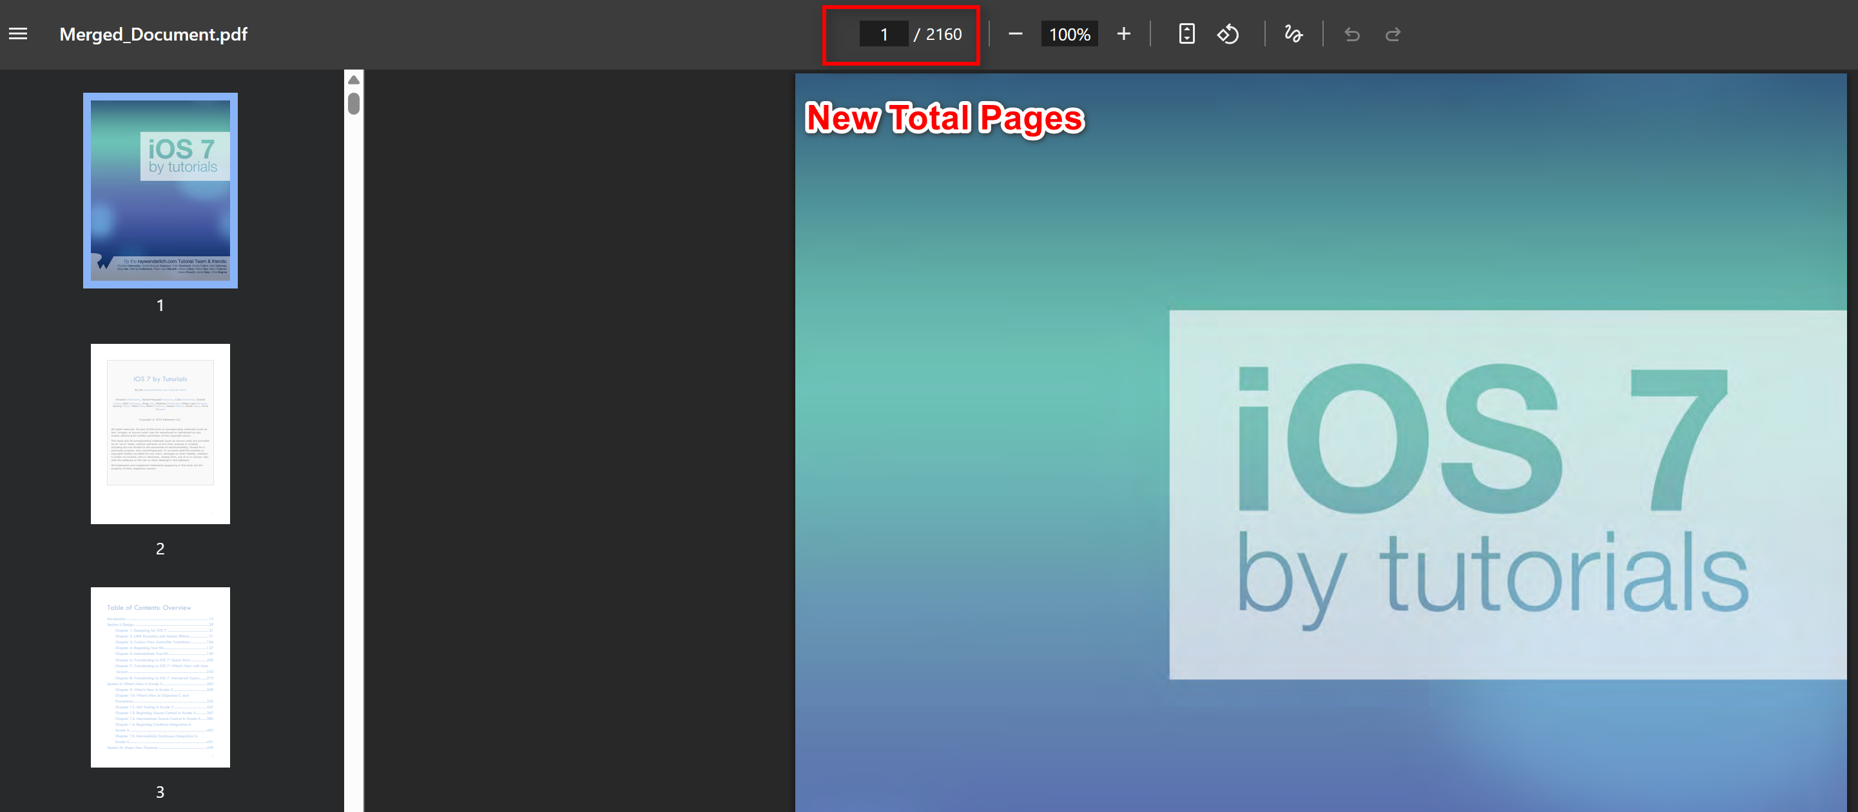Open the page 2 thumbnail
The width and height of the screenshot is (1858, 812).
pyautogui.click(x=160, y=434)
